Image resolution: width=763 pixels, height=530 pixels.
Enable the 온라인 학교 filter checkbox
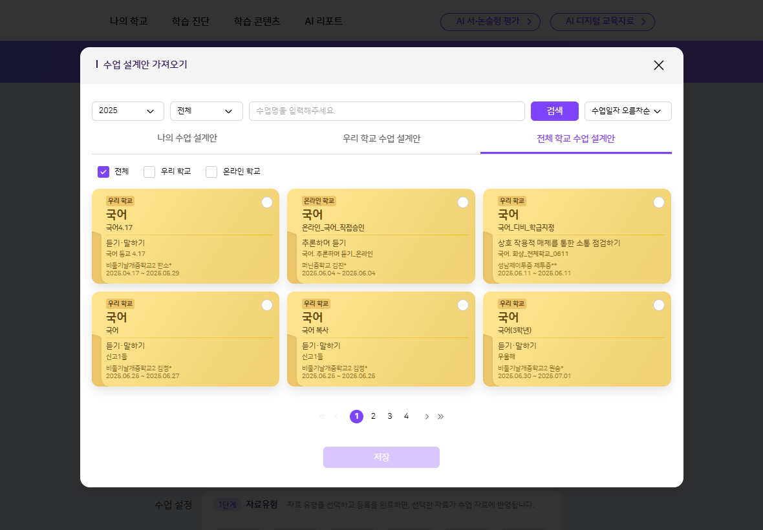(x=211, y=172)
